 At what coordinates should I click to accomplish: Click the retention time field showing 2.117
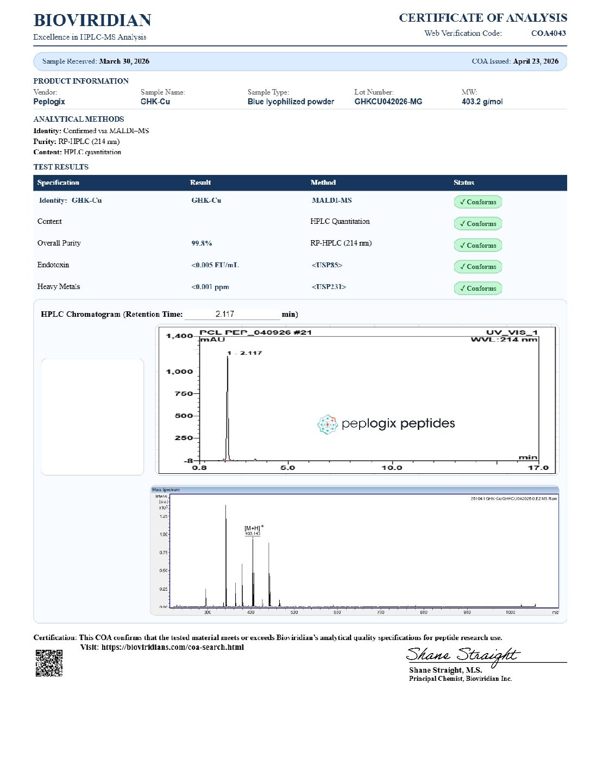(x=232, y=314)
